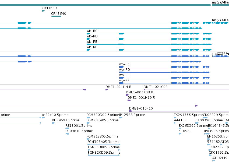This screenshot has width=229, height=162.
Task: Click the DME1-021C02 feature label
Action: click(x=156, y=87)
